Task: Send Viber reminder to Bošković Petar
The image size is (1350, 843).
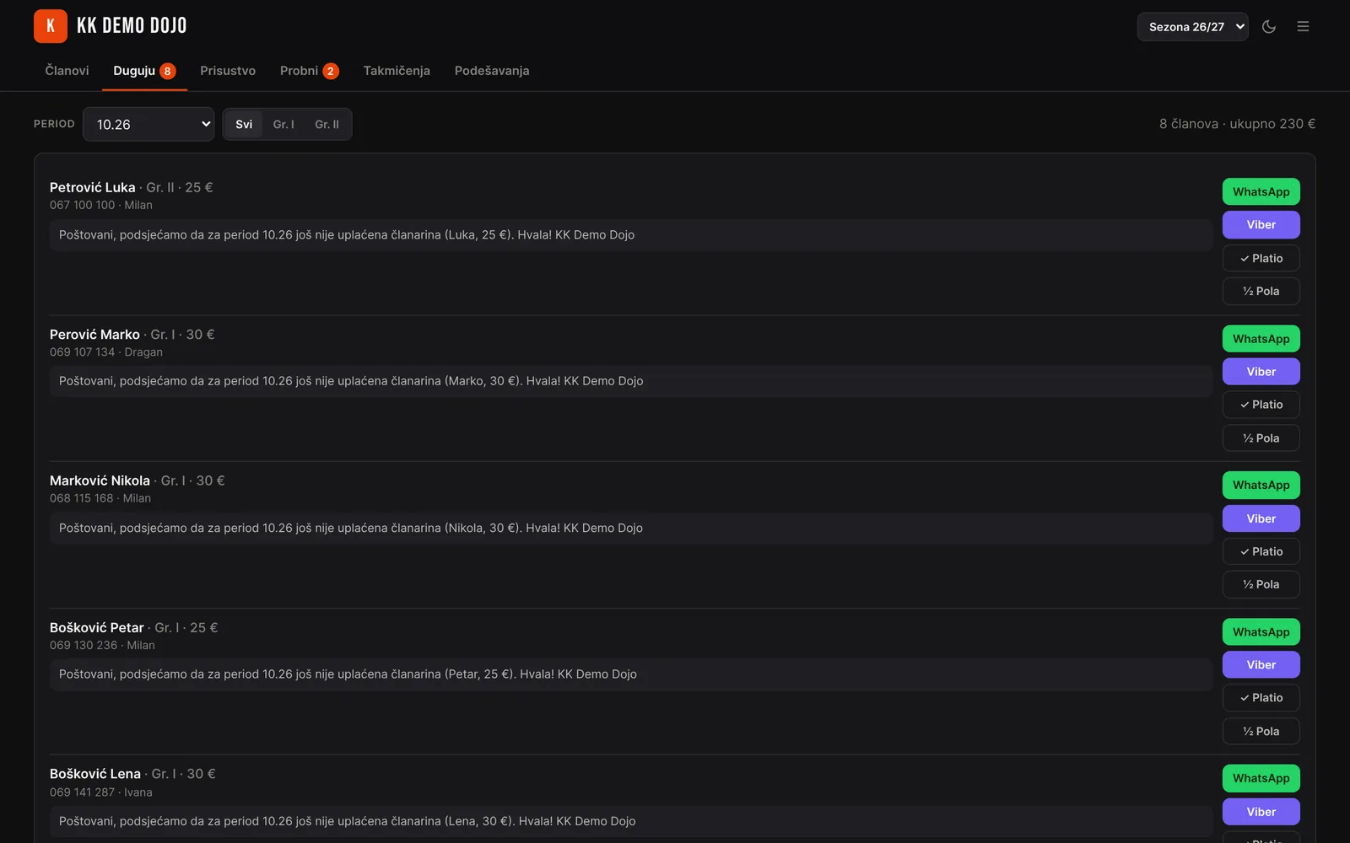Action: [1261, 665]
